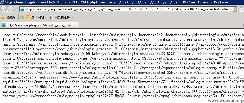Image resolution: width=244 pixels, height=103 pixels.
Task: Expand the address bar history dropdown
Action: pos(235,9)
